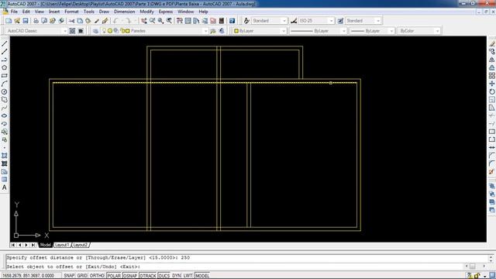
Task: Toggle GRID display in status bar
Action: click(82, 276)
